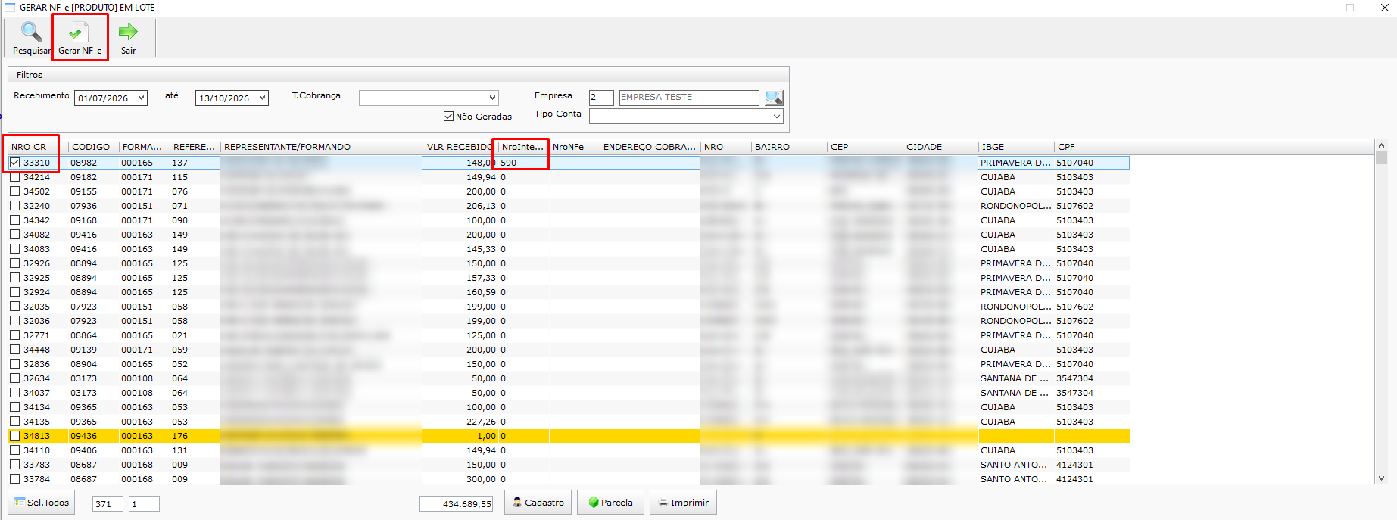The width and height of the screenshot is (1397, 520).
Task: Click the Imprimir button
Action: 683,503
